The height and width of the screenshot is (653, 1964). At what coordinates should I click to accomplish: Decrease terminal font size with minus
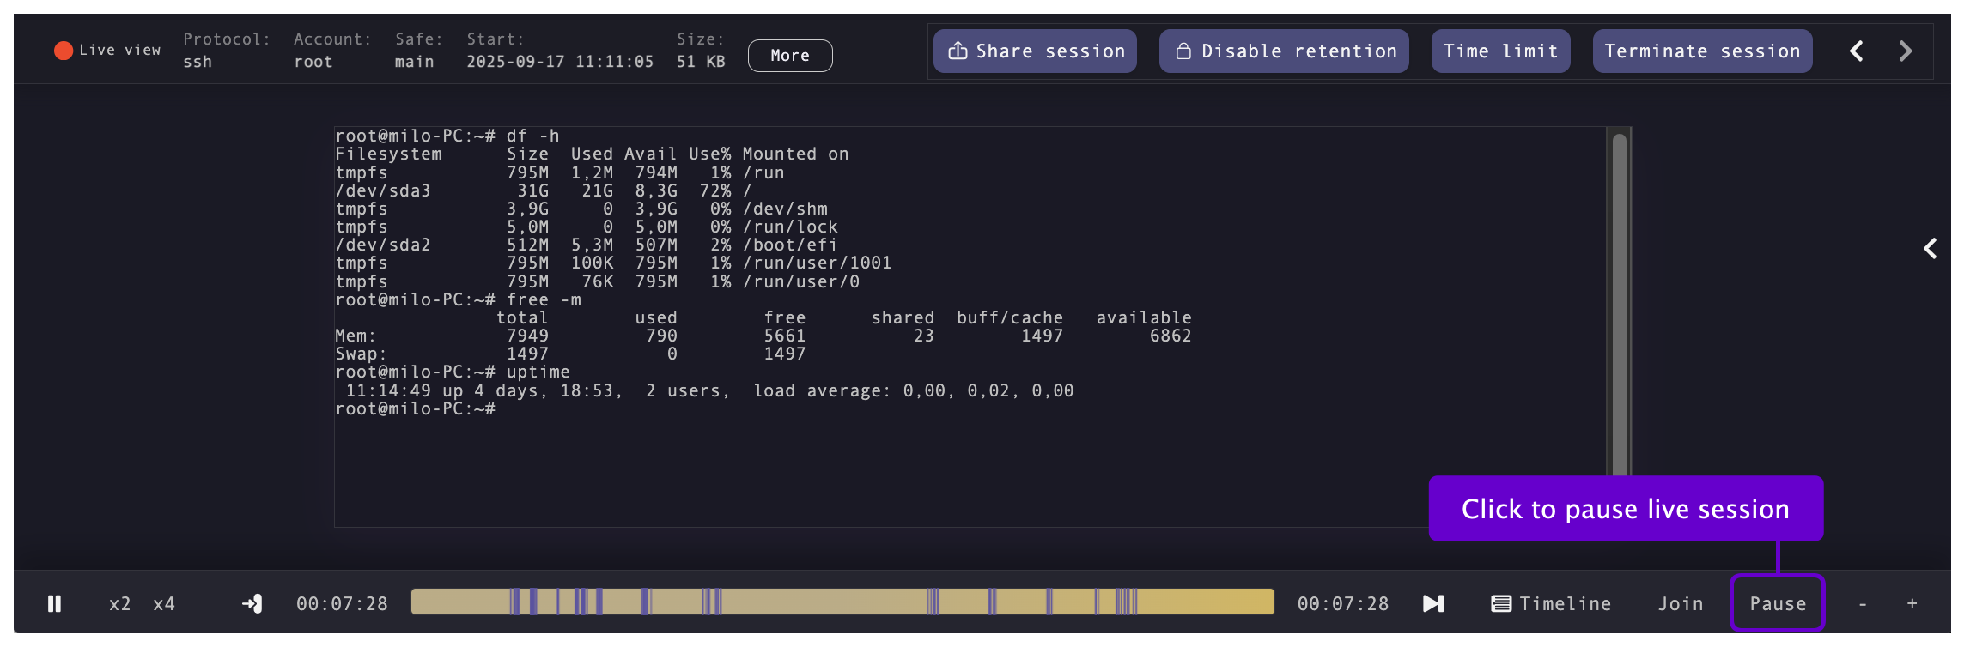point(1863,604)
